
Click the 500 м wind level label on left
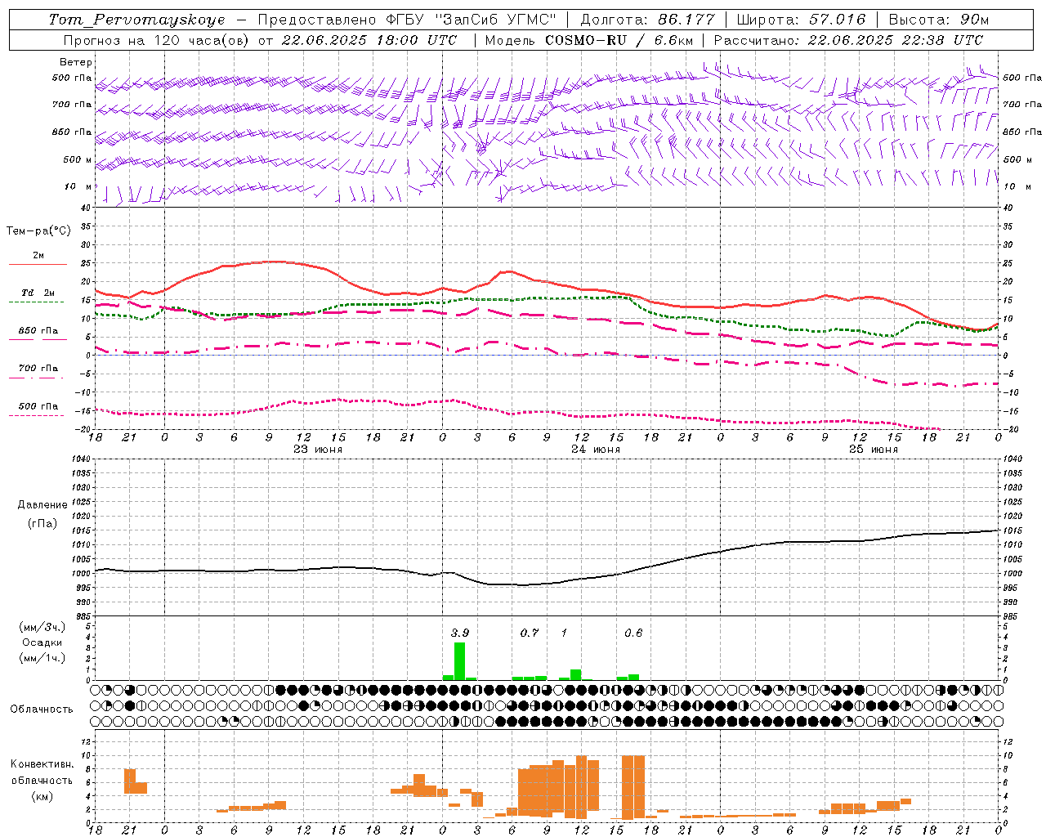pos(78,159)
